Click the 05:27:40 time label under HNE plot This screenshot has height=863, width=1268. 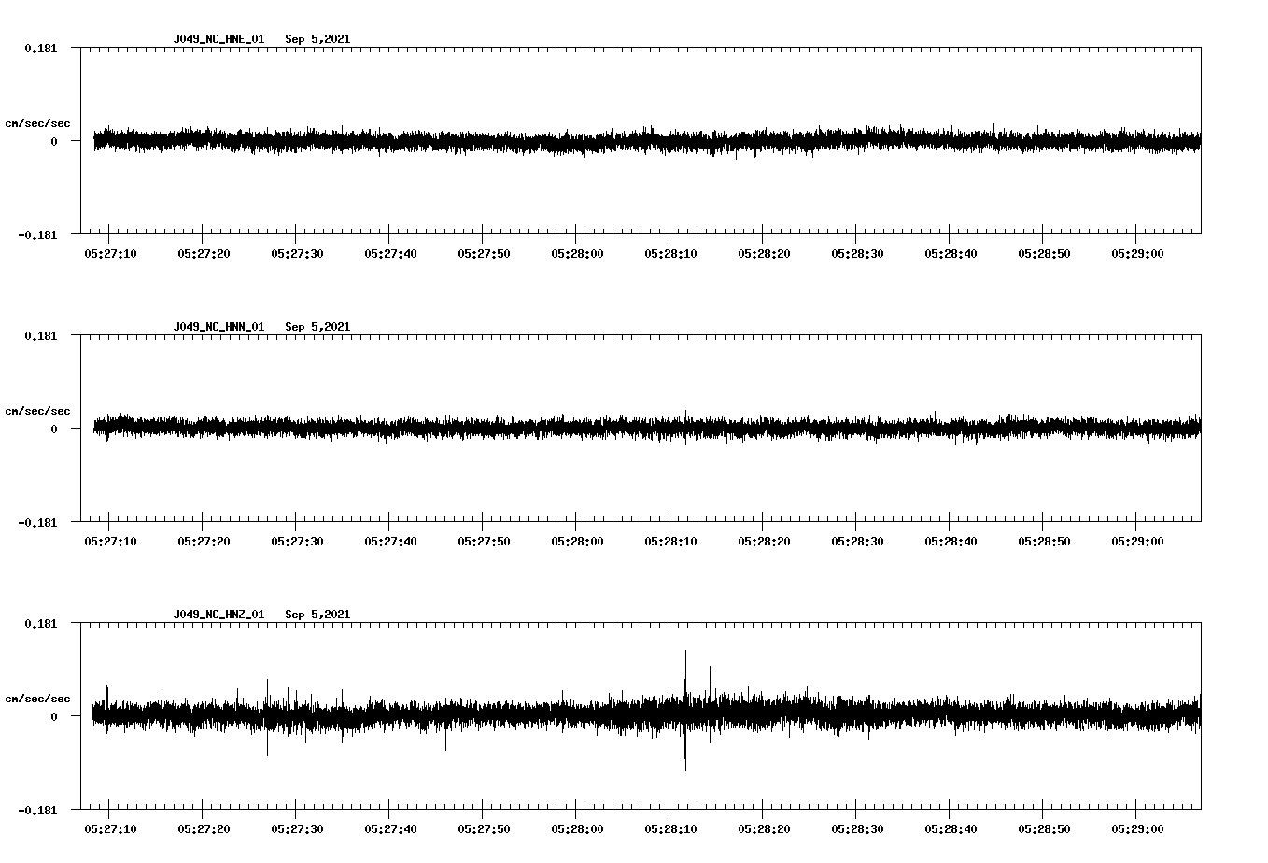click(390, 253)
